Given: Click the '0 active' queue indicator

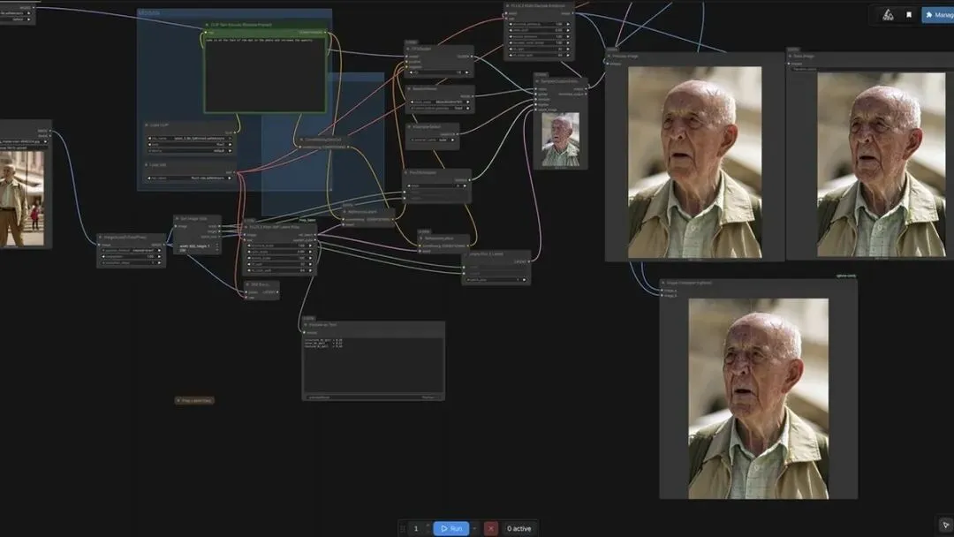Looking at the screenshot, I should [519, 528].
